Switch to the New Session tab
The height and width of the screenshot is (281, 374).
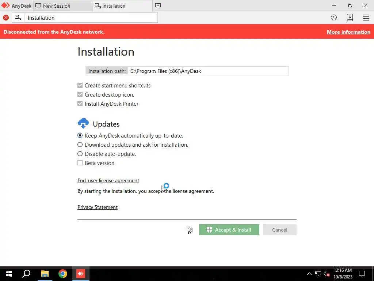point(63,6)
